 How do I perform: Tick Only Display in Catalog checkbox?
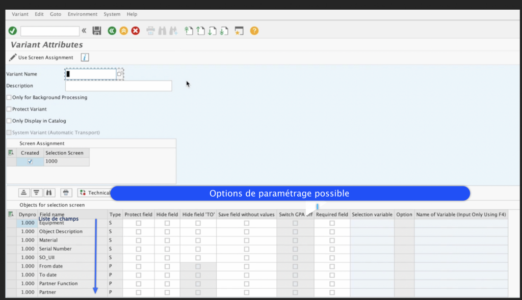click(x=9, y=121)
